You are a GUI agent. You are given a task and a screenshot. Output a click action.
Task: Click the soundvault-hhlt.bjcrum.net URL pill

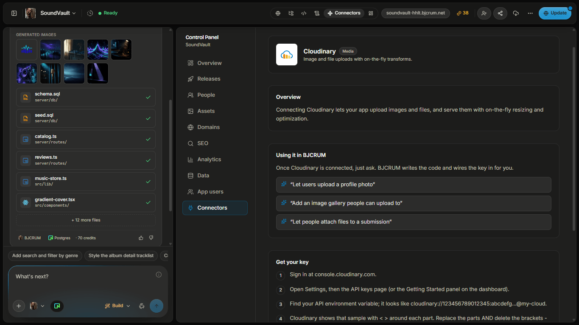[415, 13]
